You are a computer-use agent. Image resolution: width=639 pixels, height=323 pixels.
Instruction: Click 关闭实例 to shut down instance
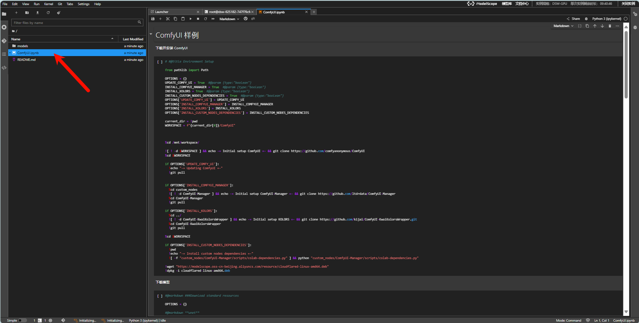click(628, 4)
